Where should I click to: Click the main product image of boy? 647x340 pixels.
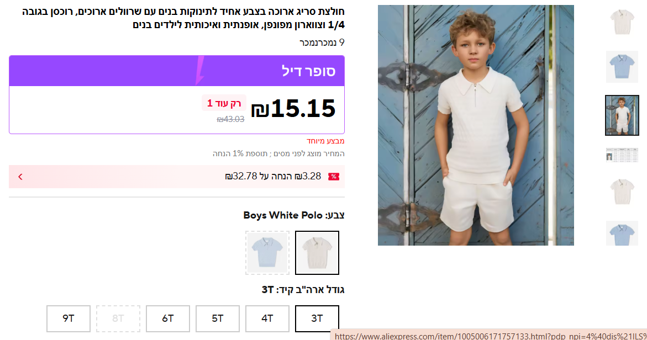(x=476, y=125)
